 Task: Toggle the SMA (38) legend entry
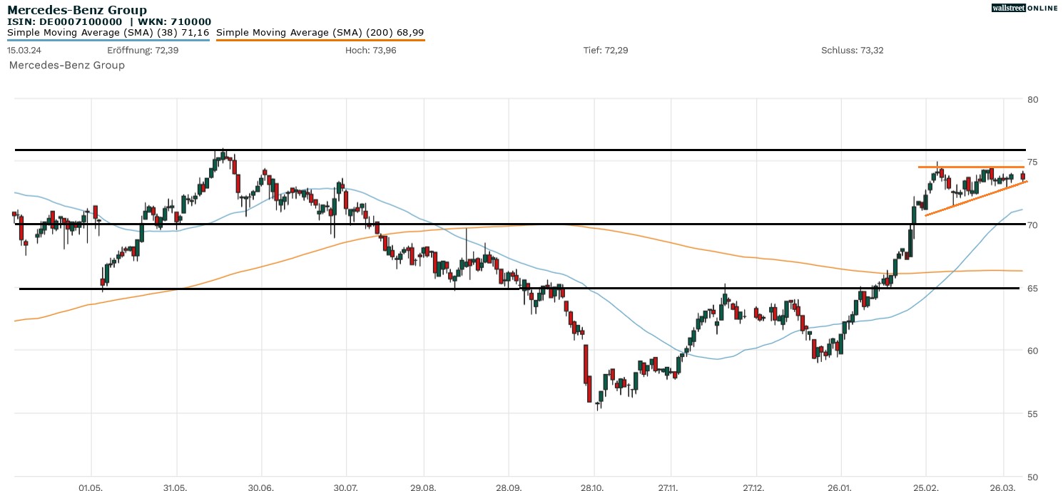pos(108,33)
